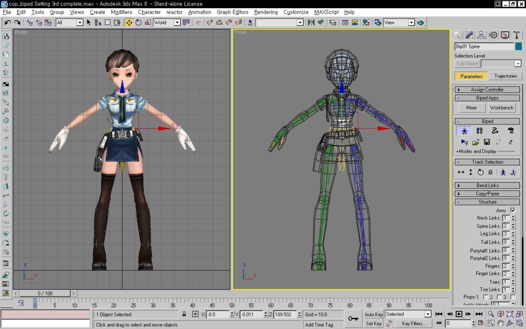Select the Body Rotation track button

tap(480, 172)
